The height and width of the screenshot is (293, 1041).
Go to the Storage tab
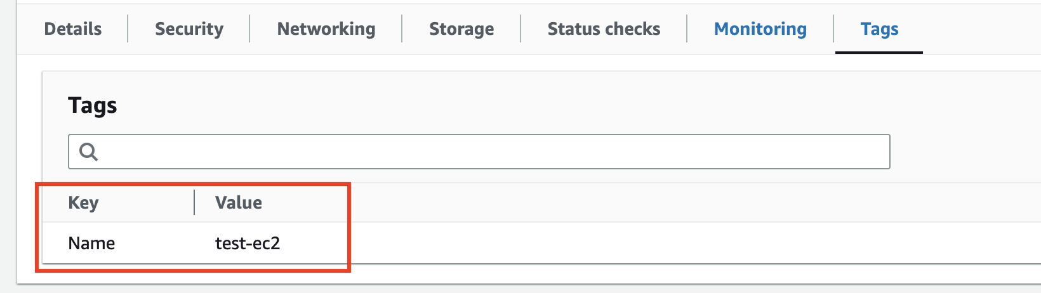pyautogui.click(x=461, y=29)
